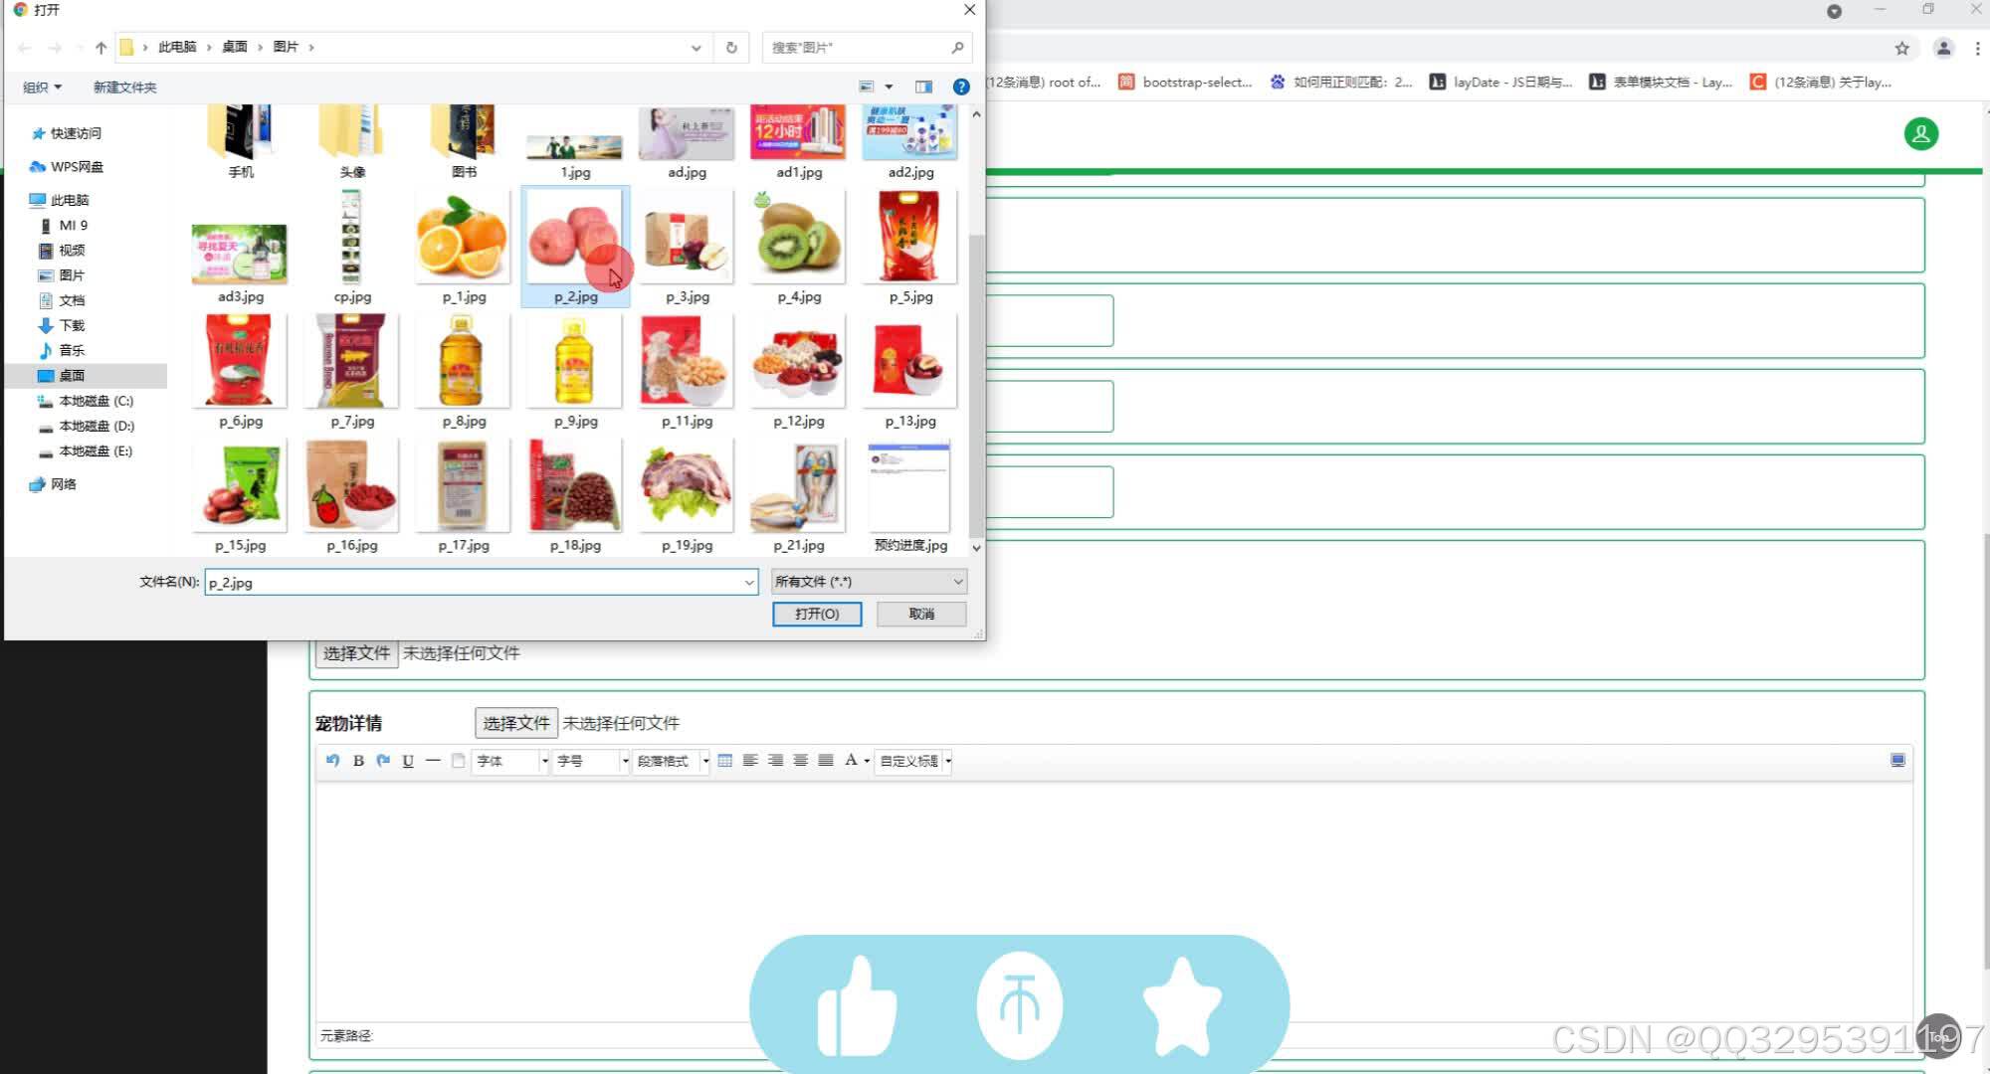Click the undo icon in the editor toolbar
This screenshot has width=1990, height=1074.
(x=332, y=761)
